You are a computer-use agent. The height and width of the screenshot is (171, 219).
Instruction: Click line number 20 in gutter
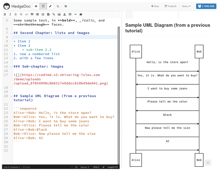tap(6, 96)
